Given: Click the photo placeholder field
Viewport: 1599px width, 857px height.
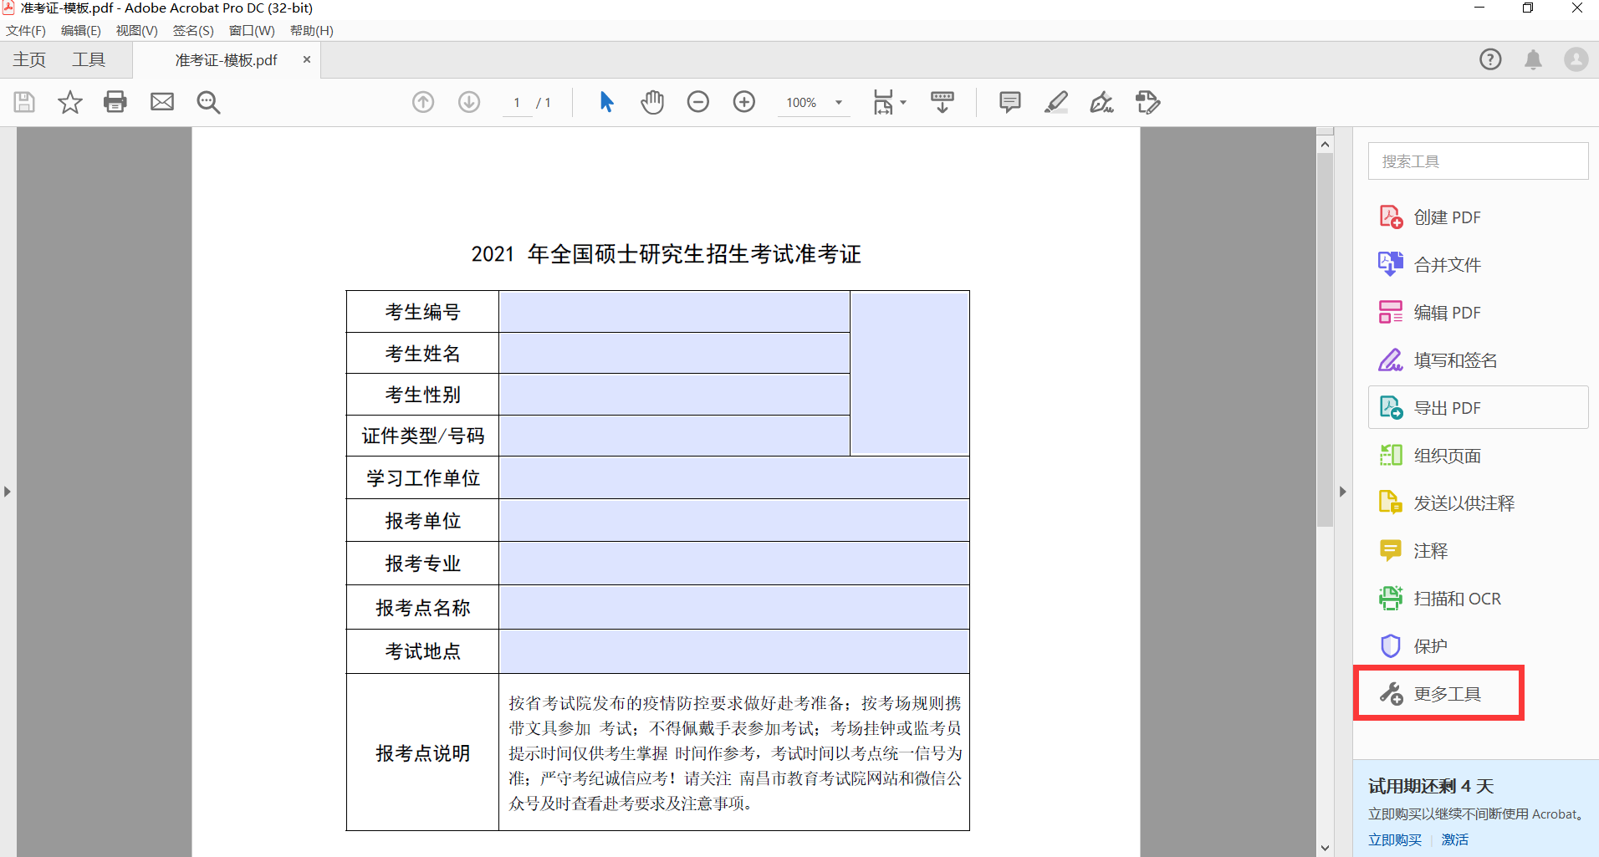Looking at the screenshot, I should pyautogui.click(x=910, y=373).
